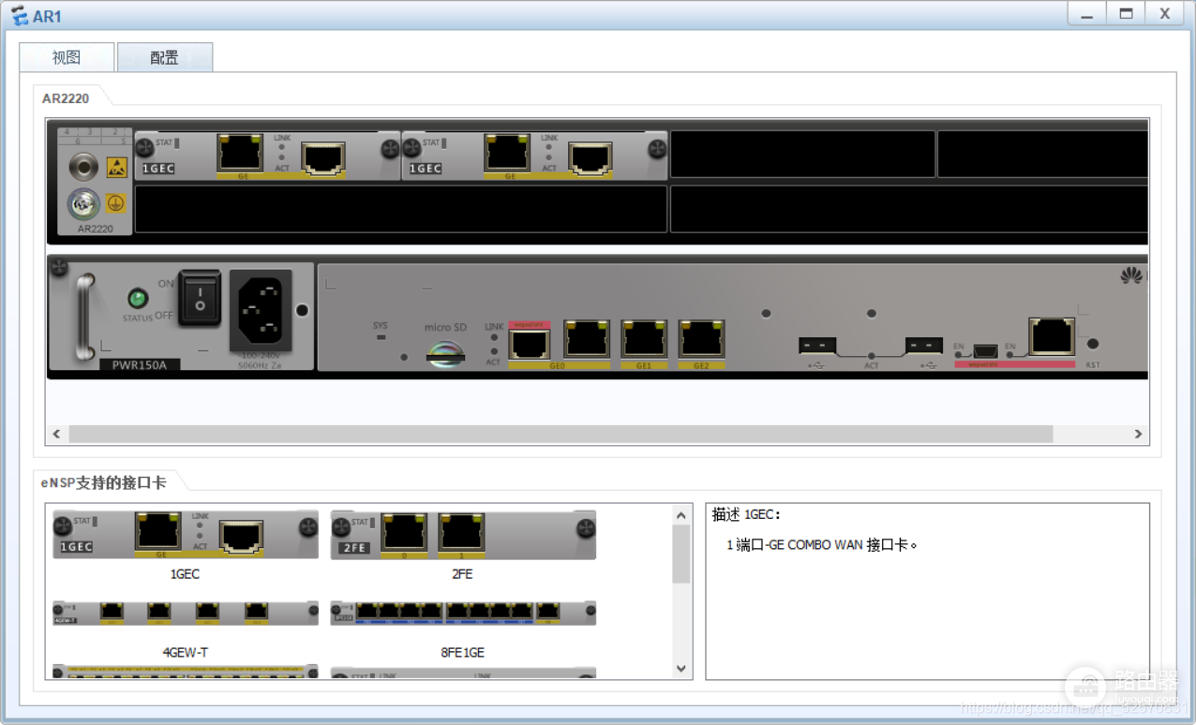This screenshot has height=725, width=1196.
Task: Click the right USB port on mainboard
Action: (x=924, y=347)
